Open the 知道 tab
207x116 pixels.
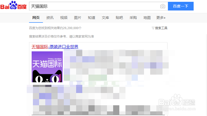(x=92, y=18)
